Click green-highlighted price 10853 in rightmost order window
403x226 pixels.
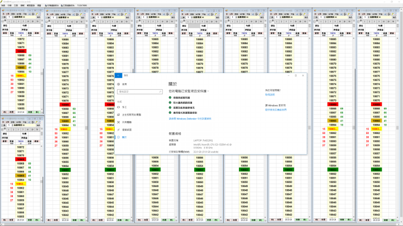tap(377, 170)
